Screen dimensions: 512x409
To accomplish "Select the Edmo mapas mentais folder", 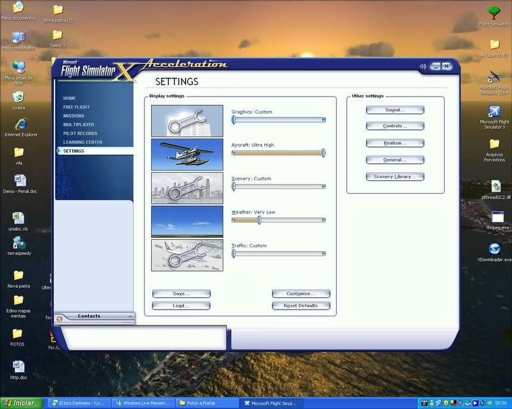I will (19, 300).
